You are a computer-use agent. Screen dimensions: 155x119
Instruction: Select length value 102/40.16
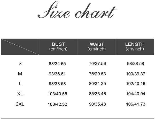coord(136,84)
